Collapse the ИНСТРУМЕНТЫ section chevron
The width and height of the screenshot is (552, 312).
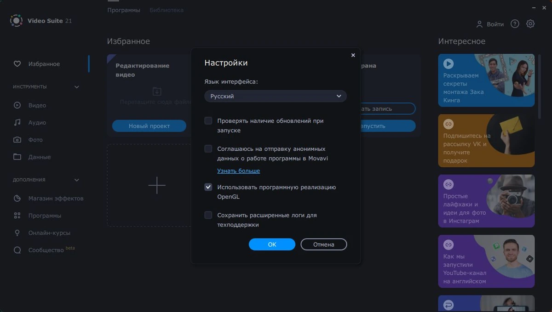[77, 87]
